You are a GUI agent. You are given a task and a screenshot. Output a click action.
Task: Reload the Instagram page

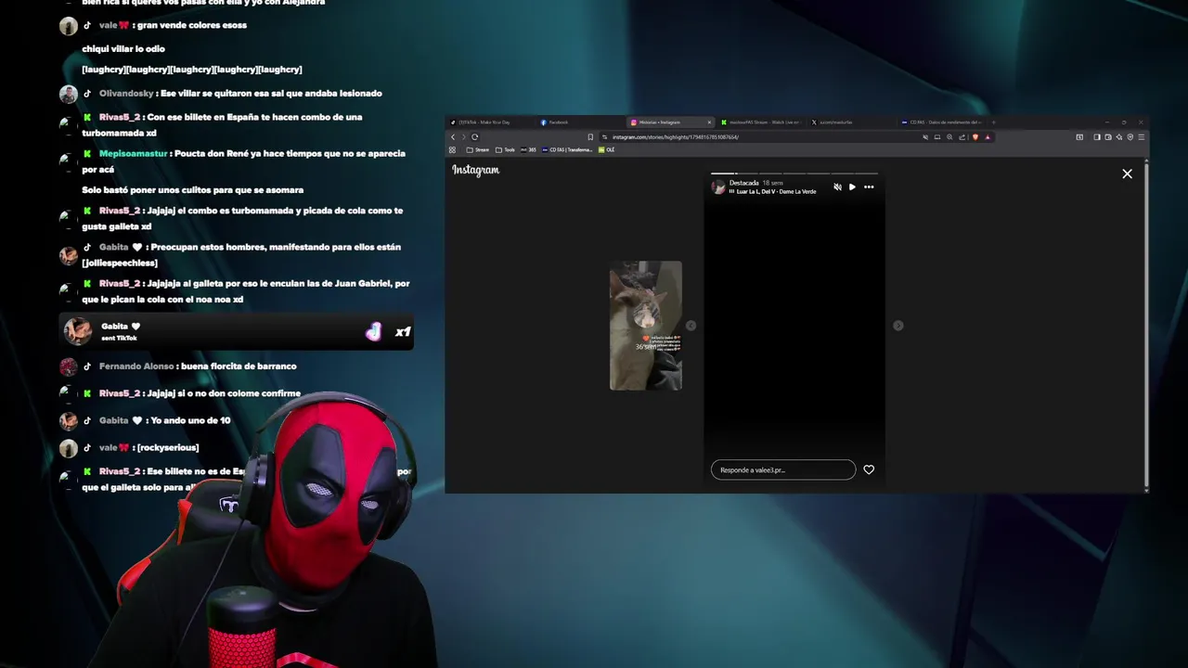click(x=475, y=137)
